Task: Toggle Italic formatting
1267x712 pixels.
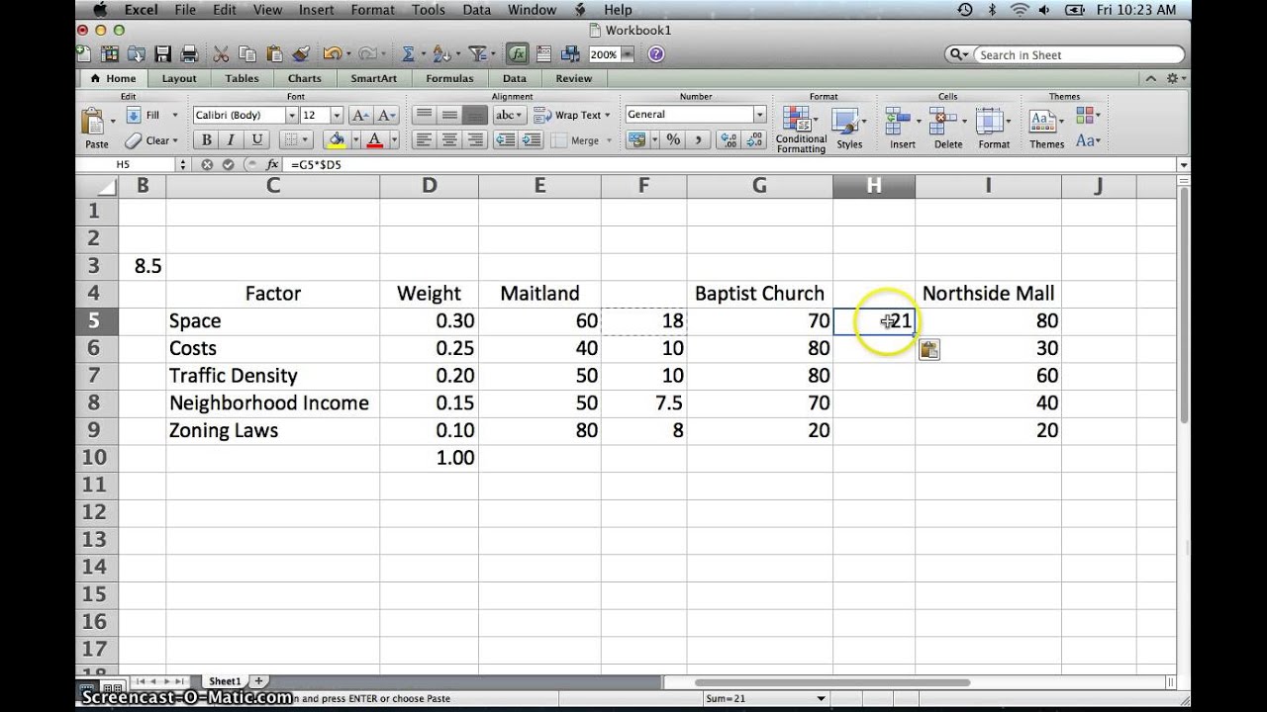Action: point(232,140)
